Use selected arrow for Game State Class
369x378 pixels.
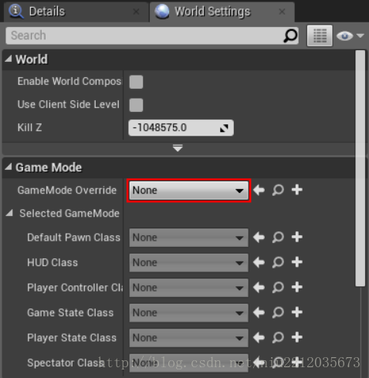point(259,312)
